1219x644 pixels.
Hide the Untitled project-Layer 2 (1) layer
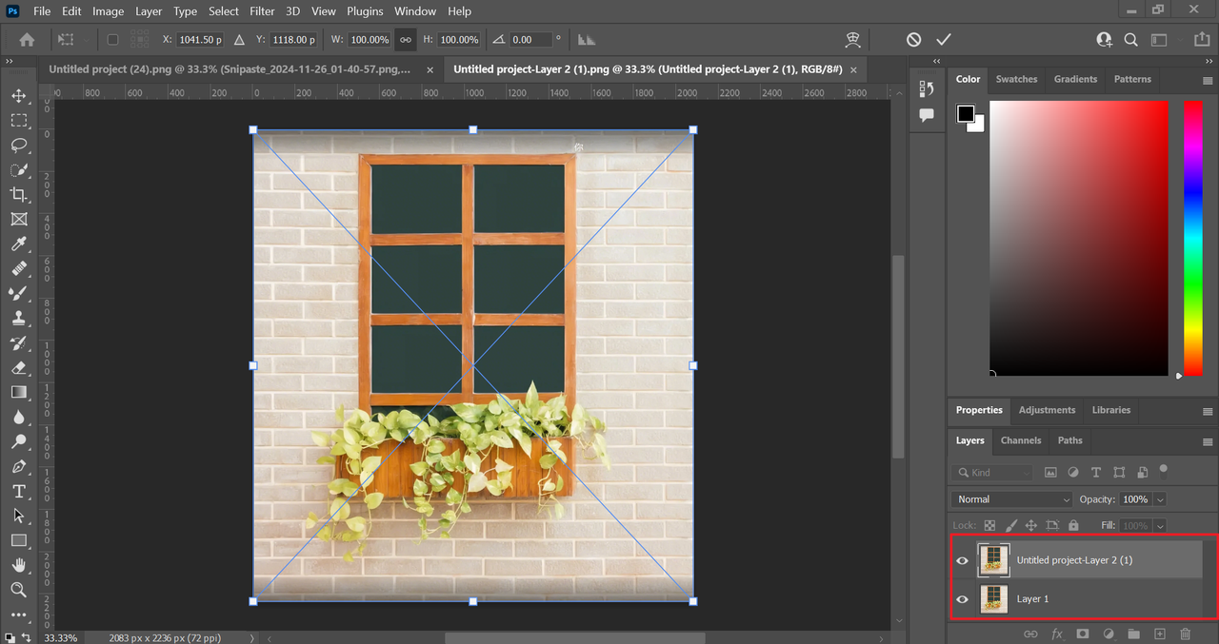click(962, 560)
